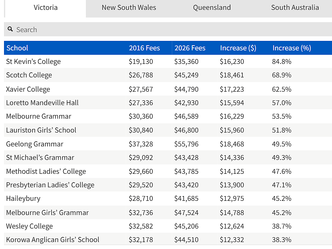
Task: Select the $47,524 fee value
Action: click(x=186, y=212)
